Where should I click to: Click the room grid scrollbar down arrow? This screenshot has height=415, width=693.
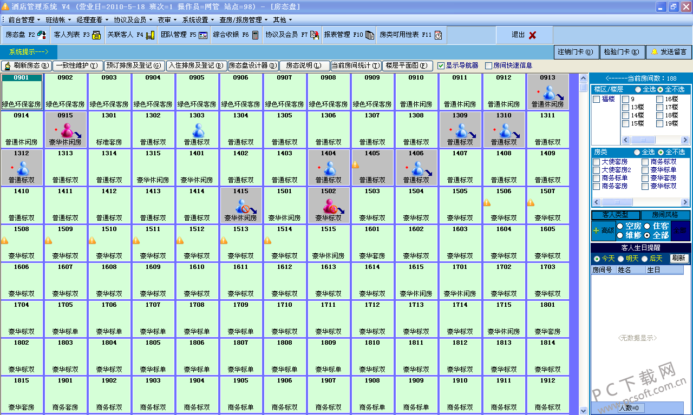(583, 411)
